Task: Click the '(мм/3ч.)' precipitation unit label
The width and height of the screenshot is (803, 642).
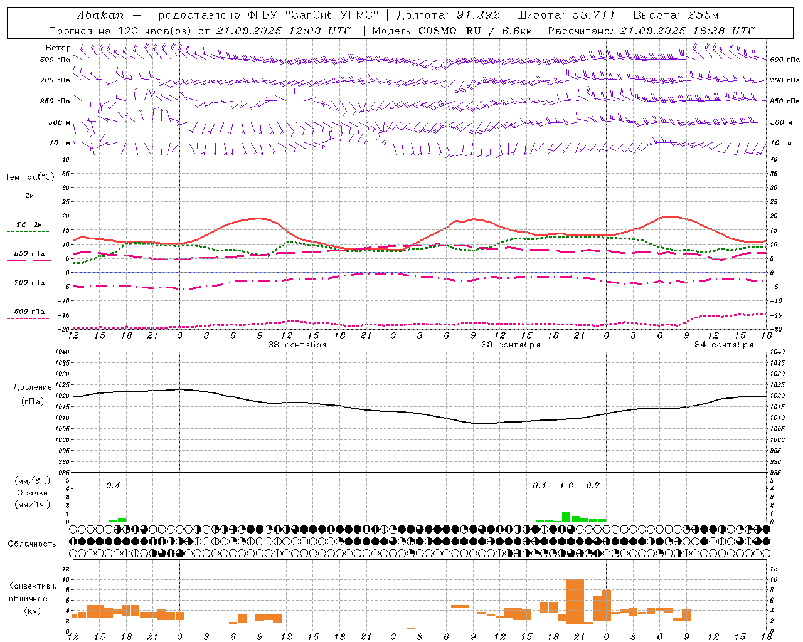Action: 33,481
